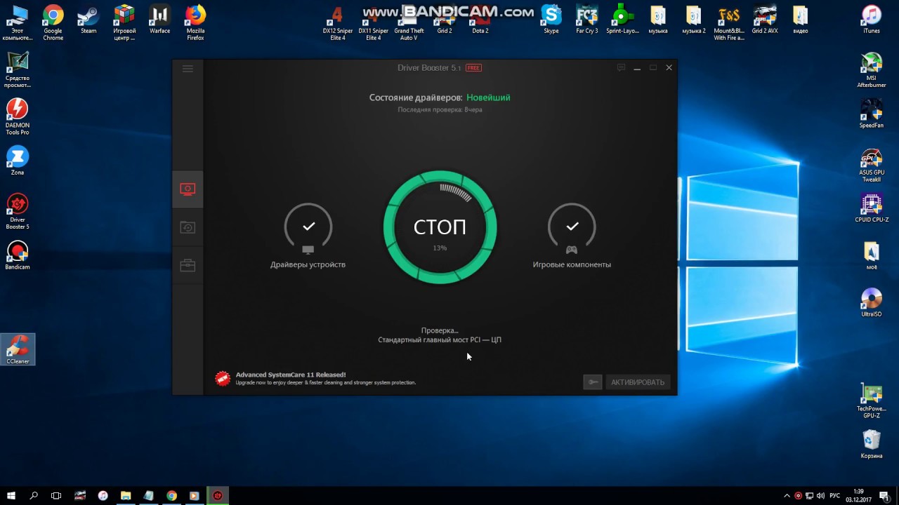Open Sprint-Layout desktop shortcut
The image size is (899, 505).
(x=622, y=20)
